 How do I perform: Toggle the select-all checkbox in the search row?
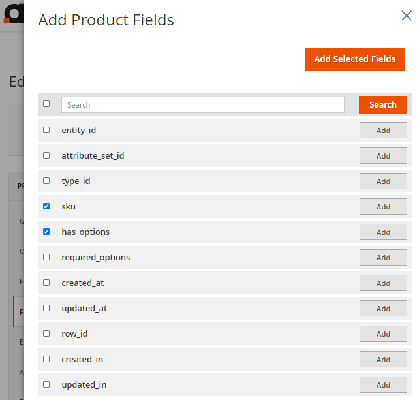(46, 104)
